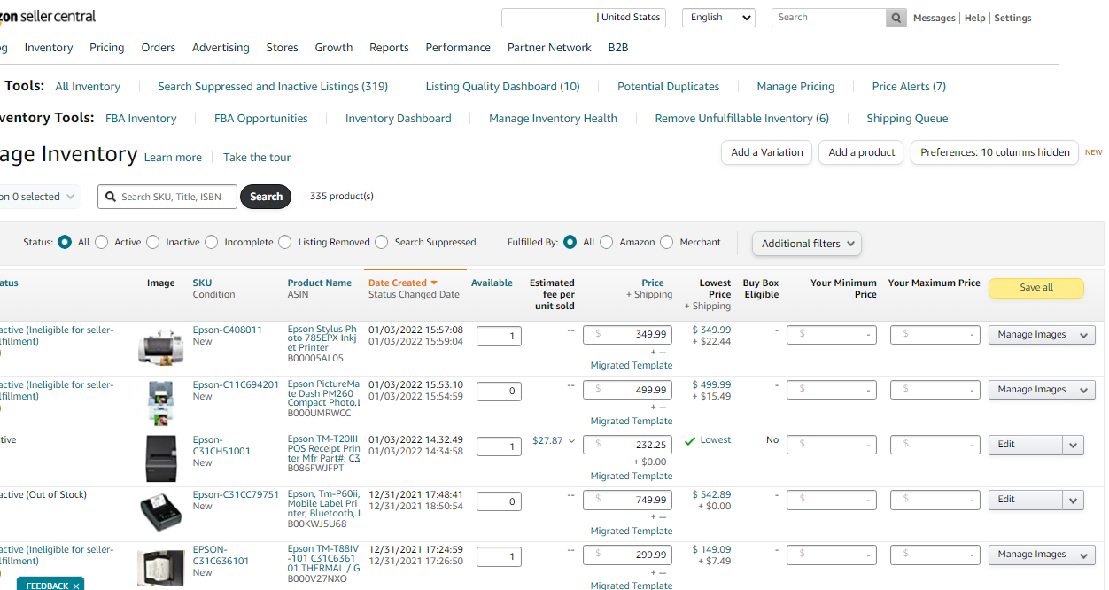This screenshot has height=590, width=1109.
Task: Open the Epson TM-T20III receipt printer image
Action: tap(161, 458)
